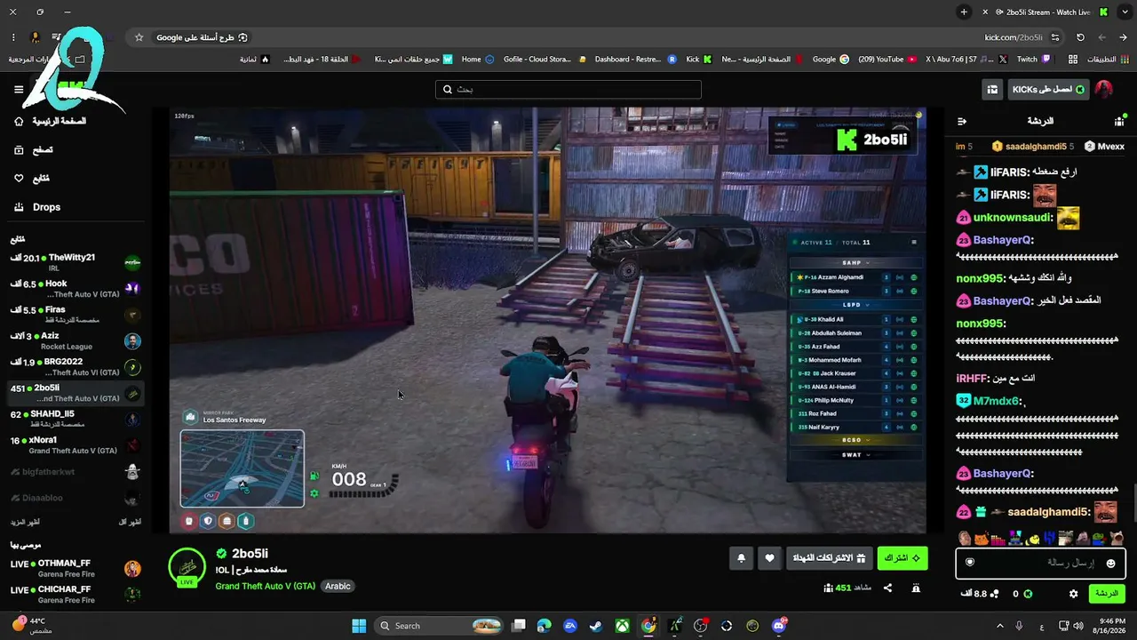Open a new browser tab
The height and width of the screenshot is (640, 1137).
click(x=964, y=12)
